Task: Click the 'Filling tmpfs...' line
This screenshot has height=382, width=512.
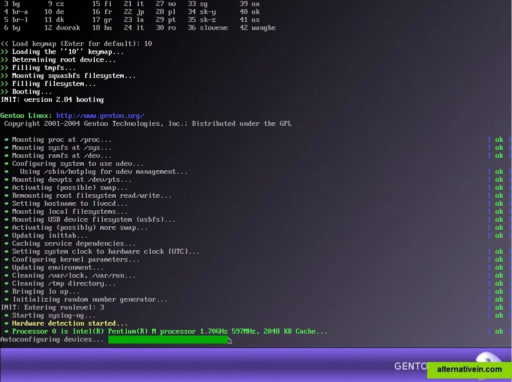Action: click(x=38, y=67)
